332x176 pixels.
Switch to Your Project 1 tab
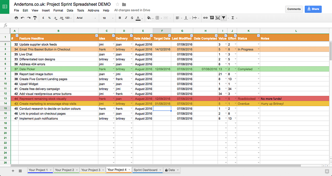pos(40,170)
